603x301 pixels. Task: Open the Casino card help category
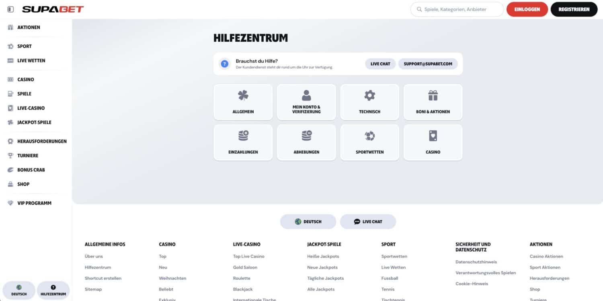433,142
